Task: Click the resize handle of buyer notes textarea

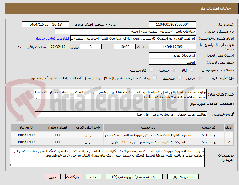Action: tap(11, 165)
